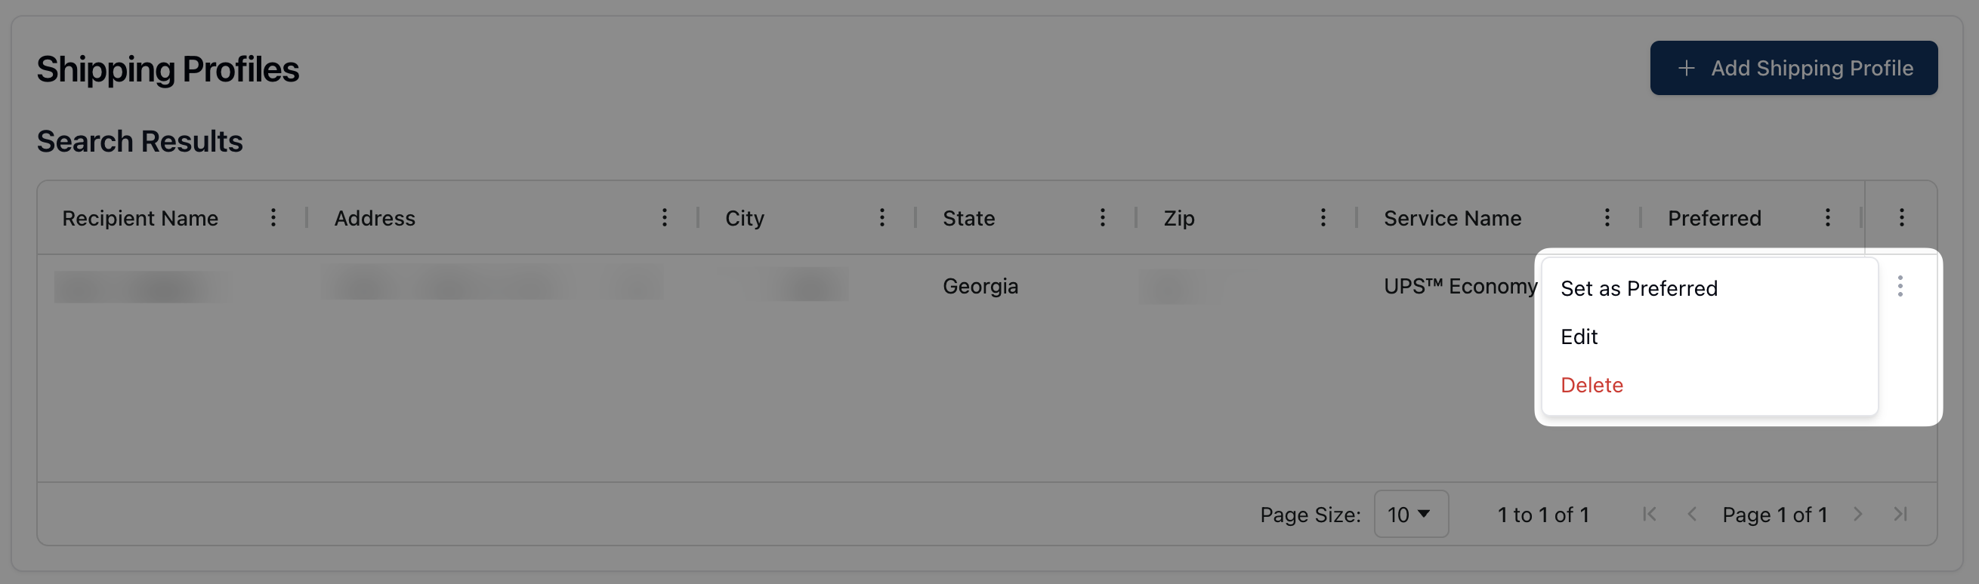The height and width of the screenshot is (584, 1979).
Task: Open Zip column options icon
Action: click(x=1323, y=218)
